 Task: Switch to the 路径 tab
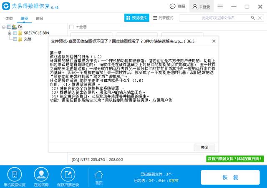point(24,18)
